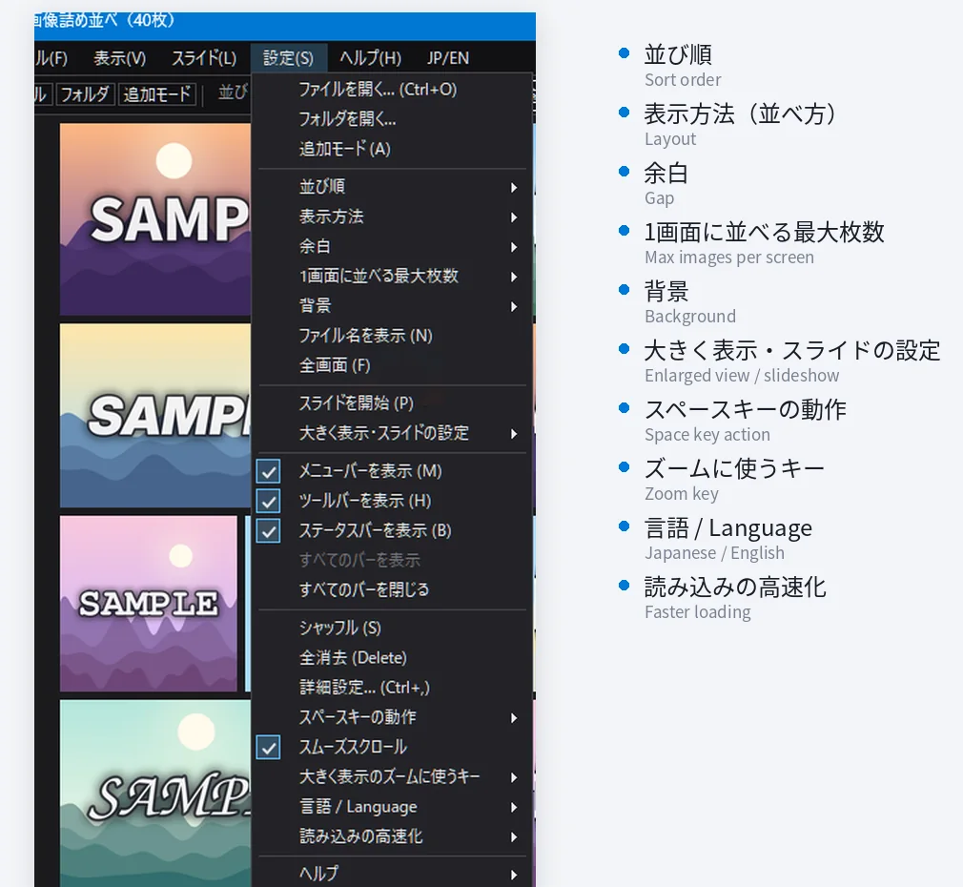Toggle ファイル名を表示 (N)
Viewport: 963px width, 887px height.
[x=392, y=336]
